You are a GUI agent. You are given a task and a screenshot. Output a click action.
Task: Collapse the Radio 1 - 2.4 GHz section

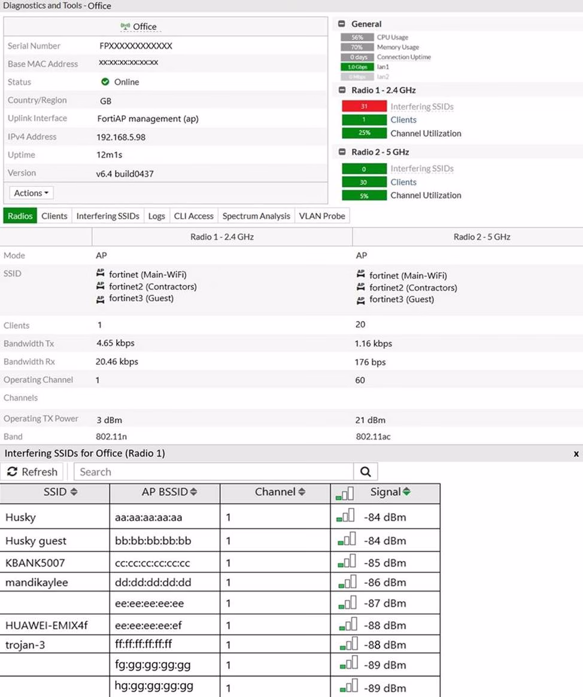(342, 90)
